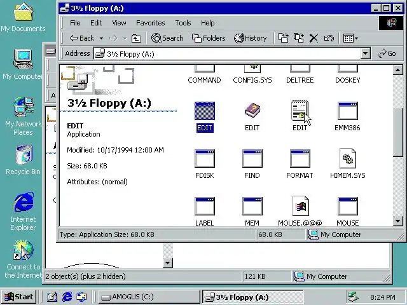The image size is (407, 305).
Task: Open the Tools menu
Action: click(183, 23)
